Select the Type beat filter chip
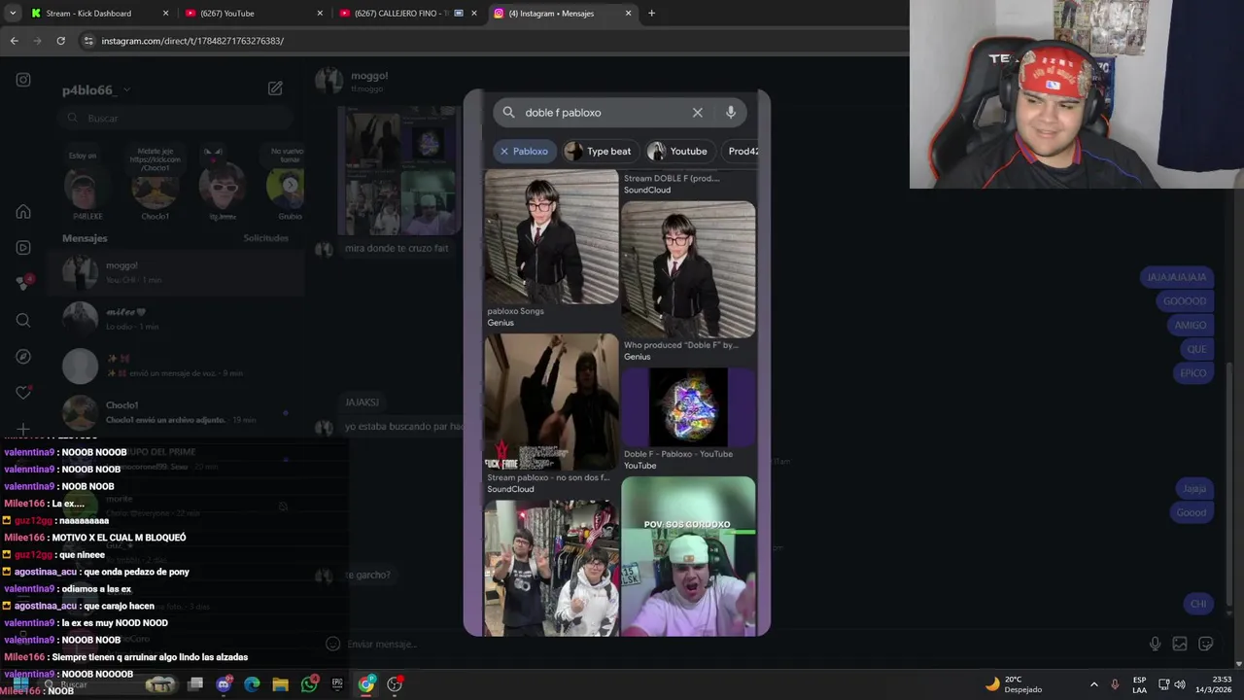The width and height of the screenshot is (1244, 700). tap(599, 152)
